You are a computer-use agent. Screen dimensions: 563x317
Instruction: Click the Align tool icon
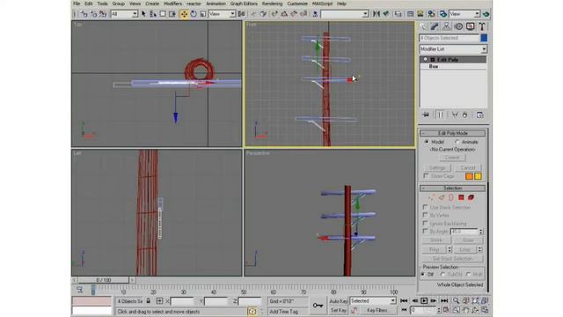[x=385, y=14]
